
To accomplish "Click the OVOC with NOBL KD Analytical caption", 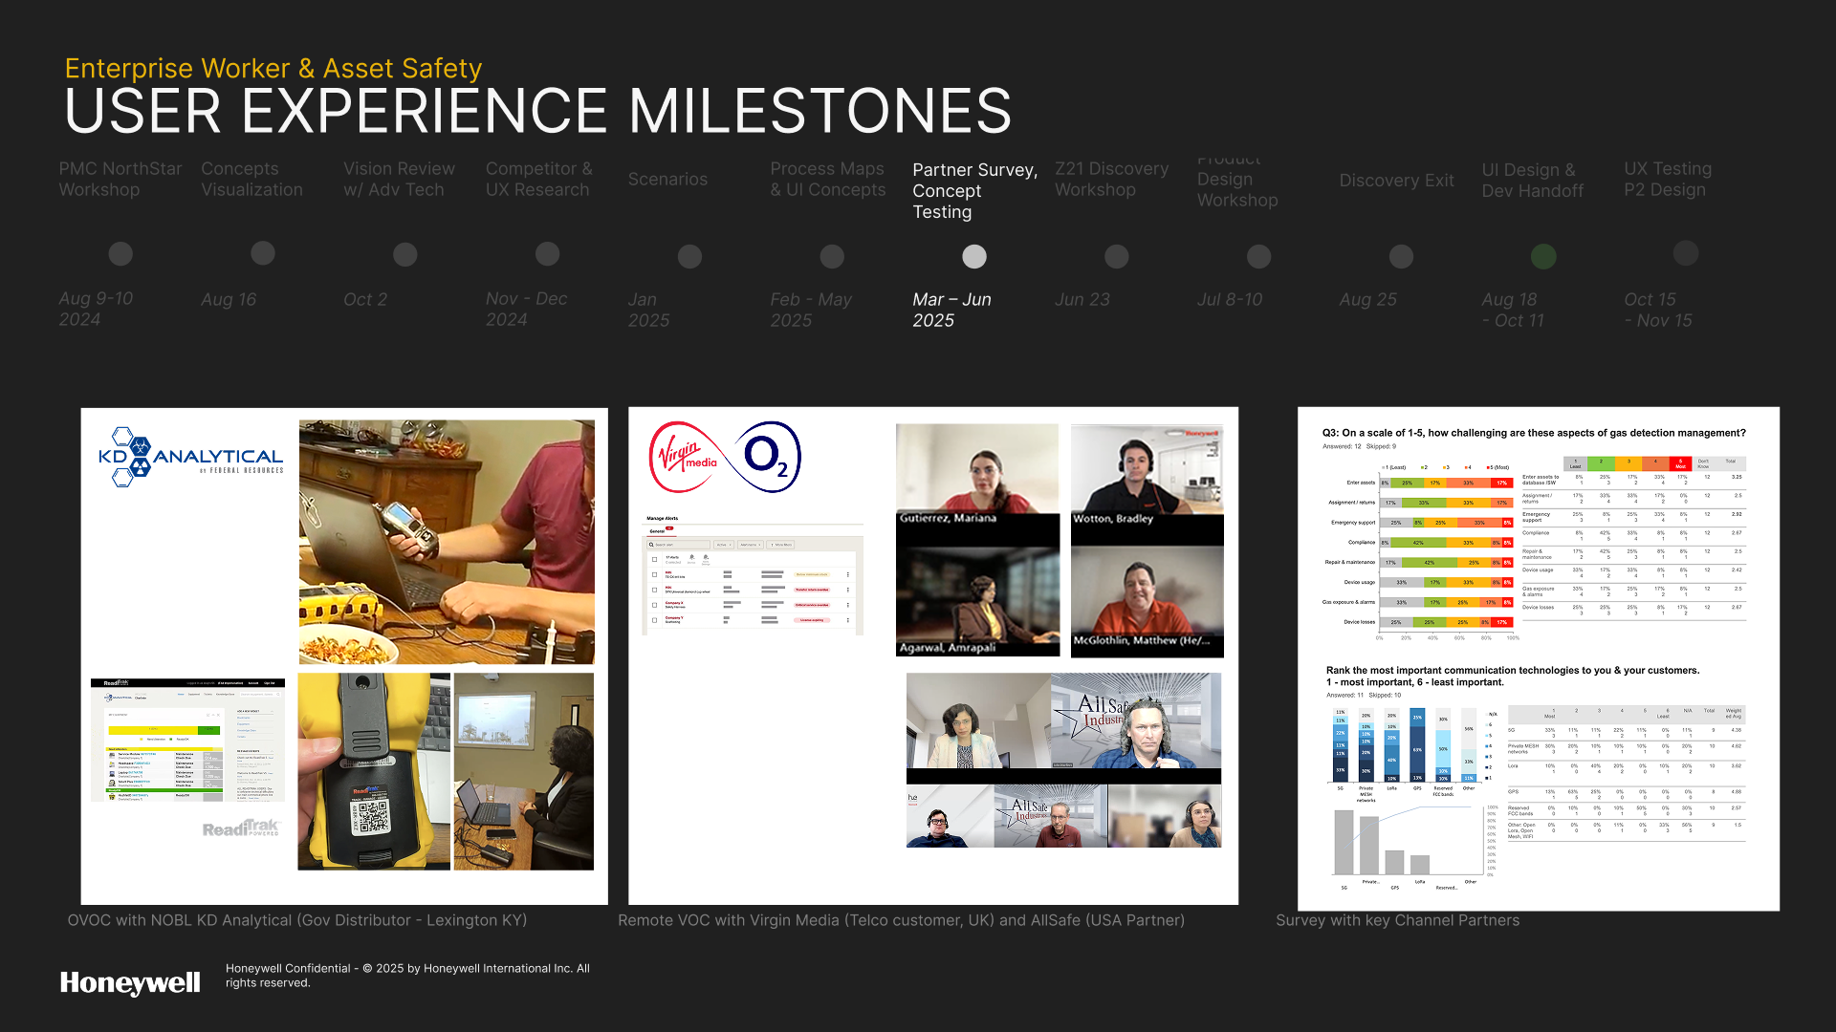I will (296, 920).
